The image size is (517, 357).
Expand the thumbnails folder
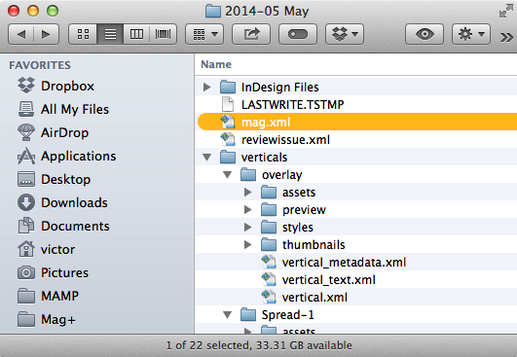pyautogui.click(x=247, y=245)
